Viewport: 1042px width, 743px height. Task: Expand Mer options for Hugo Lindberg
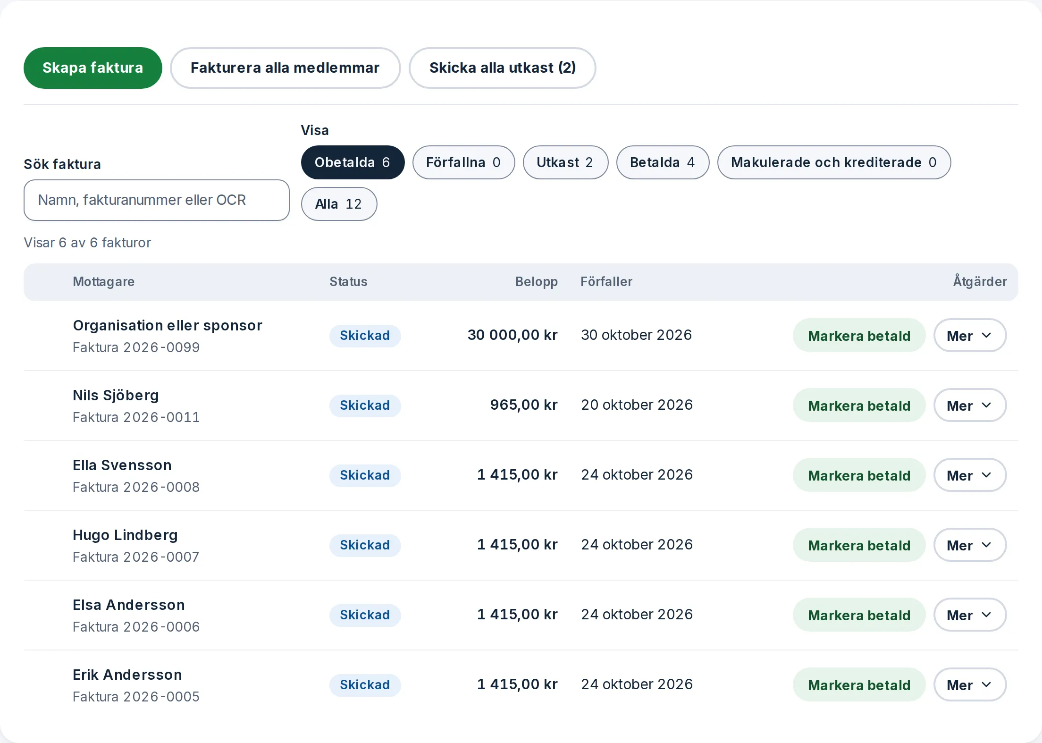click(x=970, y=545)
